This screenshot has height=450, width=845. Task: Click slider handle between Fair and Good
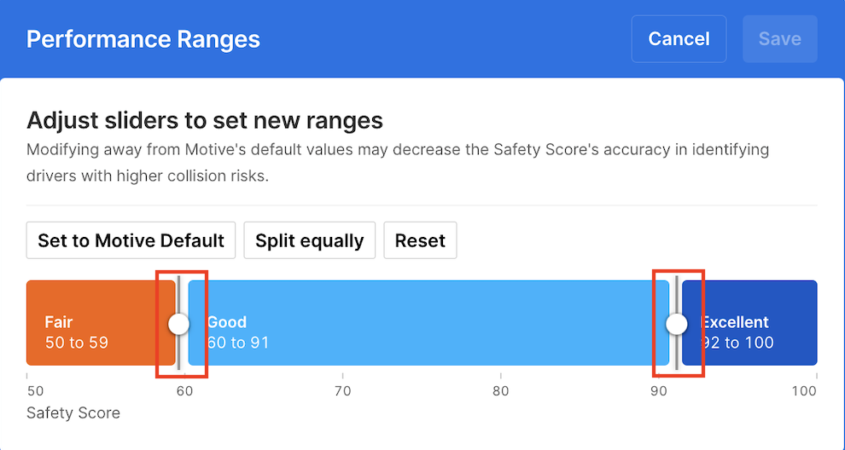pyautogui.click(x=178, y=324)
